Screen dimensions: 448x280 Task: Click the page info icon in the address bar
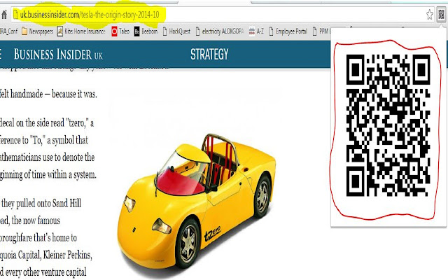pyautogui.click(x=15, y=15)
